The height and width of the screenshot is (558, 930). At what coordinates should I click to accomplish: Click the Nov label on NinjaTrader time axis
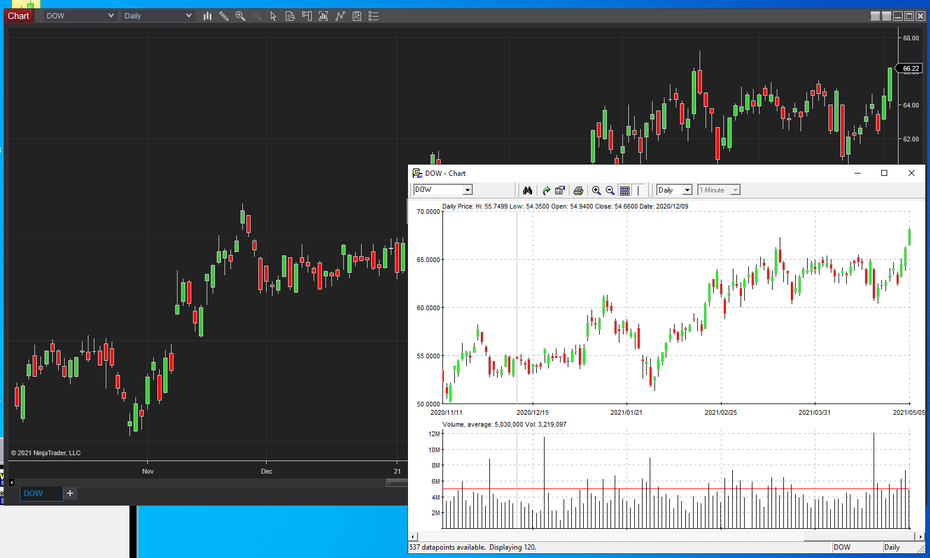pos(148,471)
